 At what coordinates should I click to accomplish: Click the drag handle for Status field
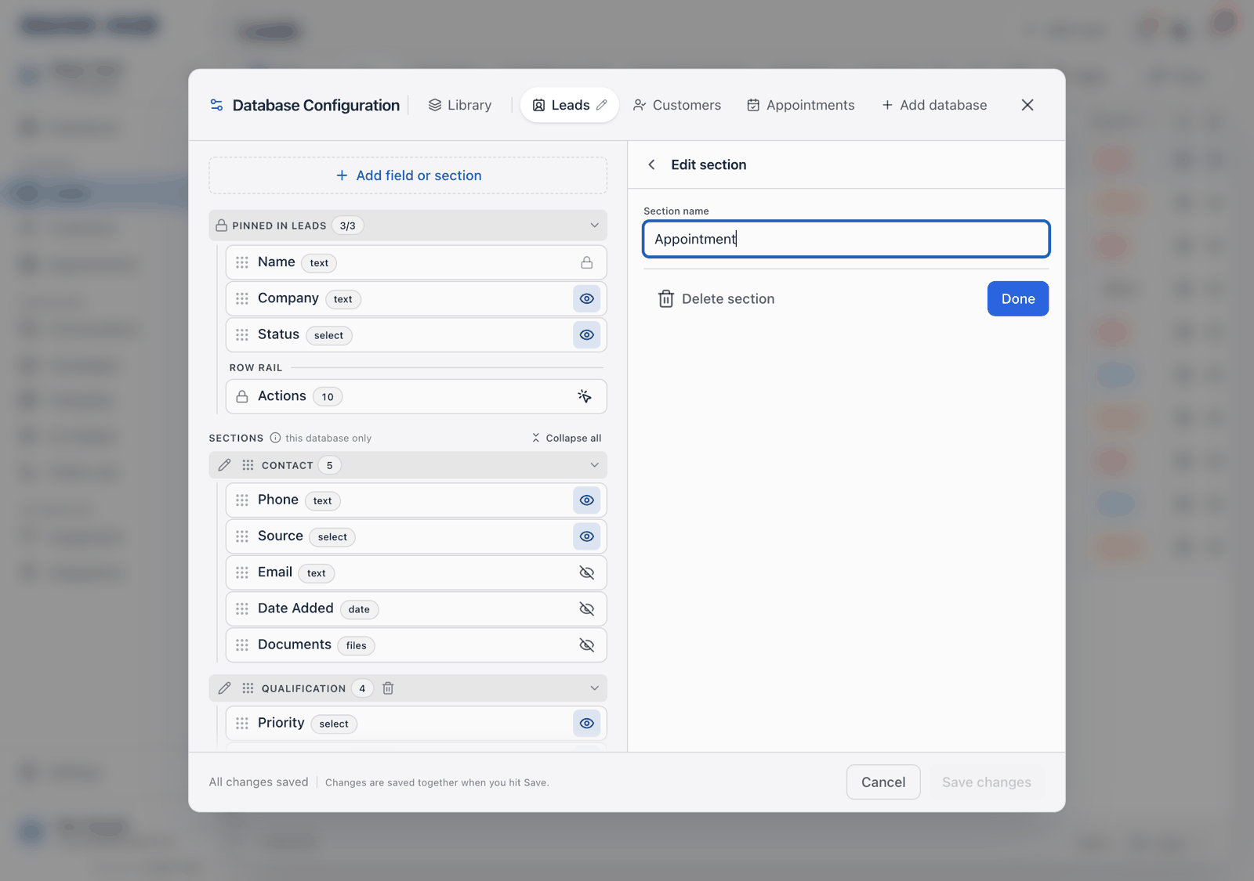[242, 334]
